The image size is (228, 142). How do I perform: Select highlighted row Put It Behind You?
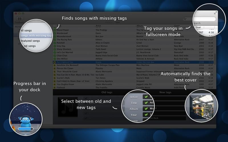133,62
